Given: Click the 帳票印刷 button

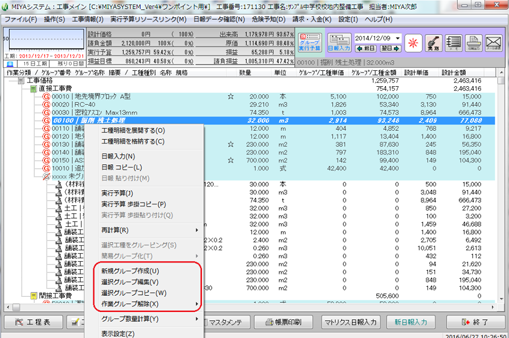Looking at the screenshot, I should pos(283,322).
